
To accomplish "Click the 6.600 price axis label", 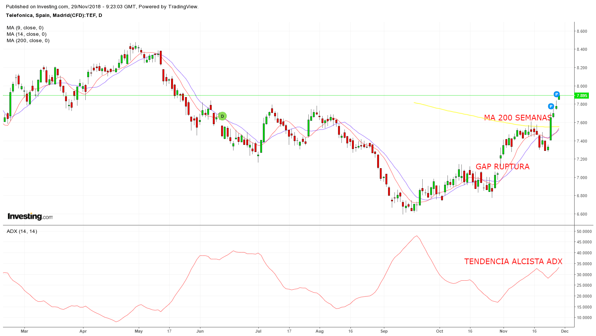I will pyautogui.click(x=582, y=214).
